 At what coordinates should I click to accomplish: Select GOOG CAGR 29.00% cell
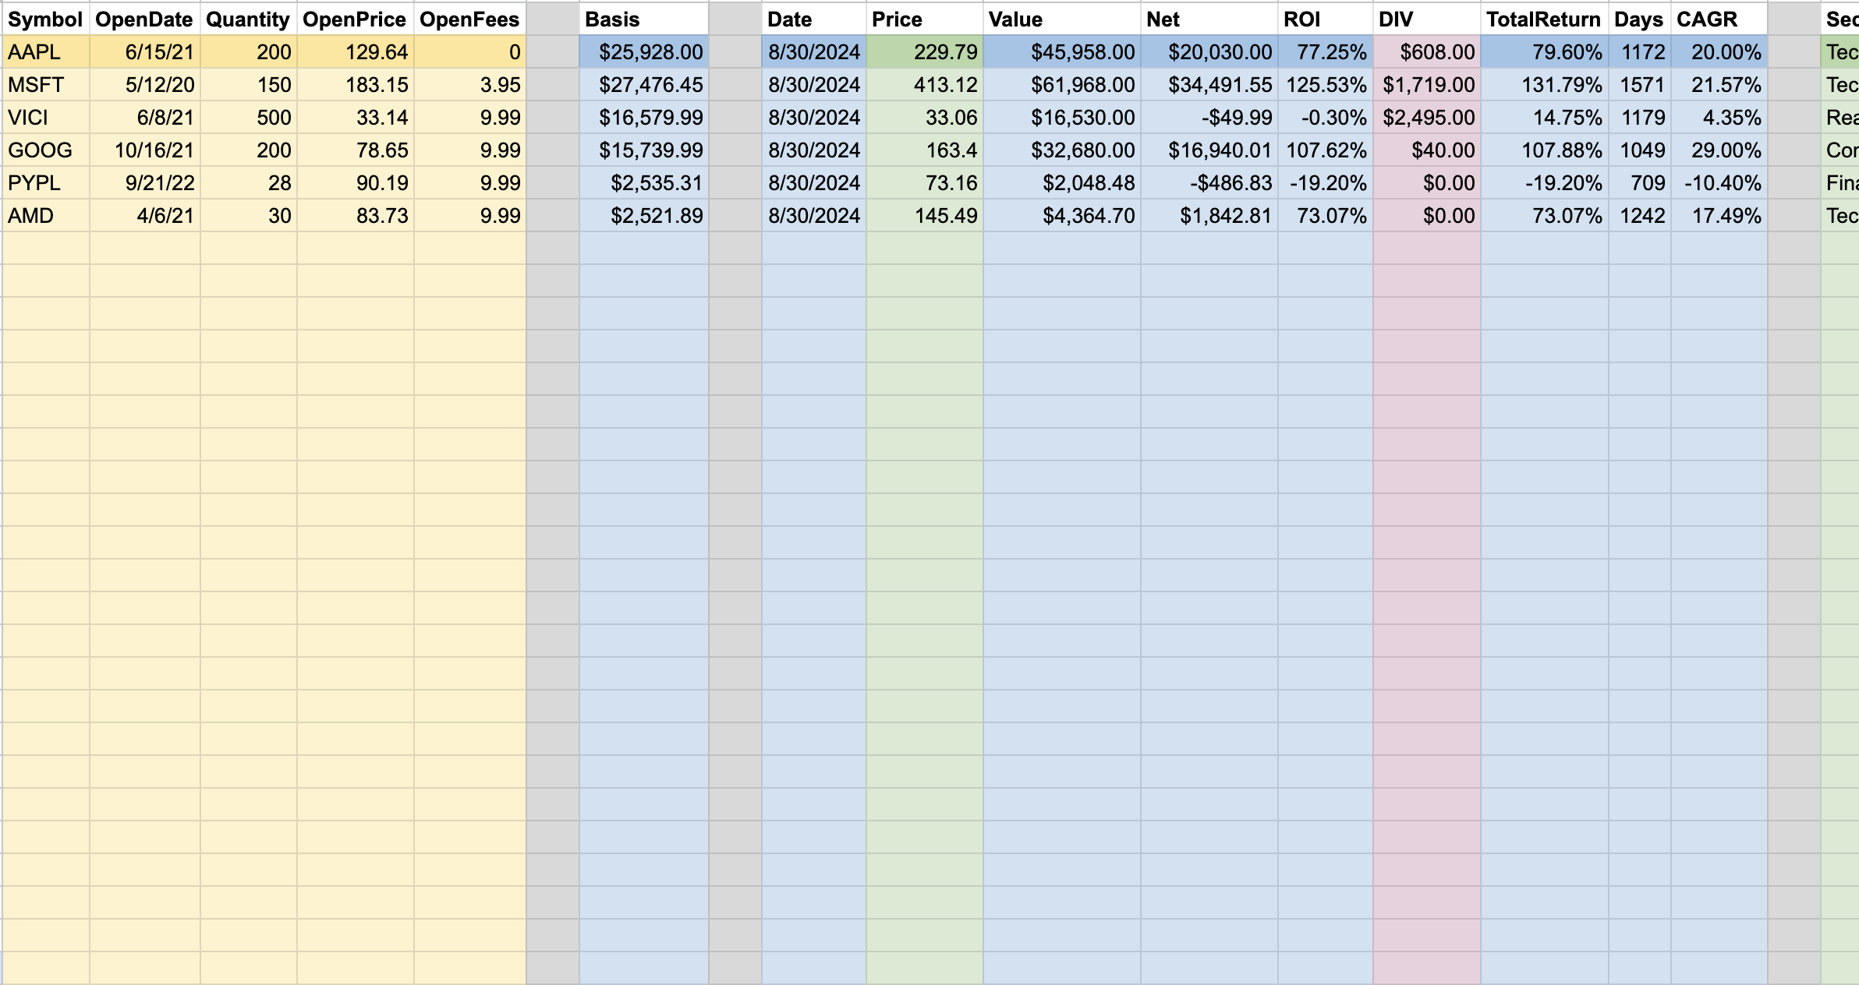click(x=1719, y=150)
